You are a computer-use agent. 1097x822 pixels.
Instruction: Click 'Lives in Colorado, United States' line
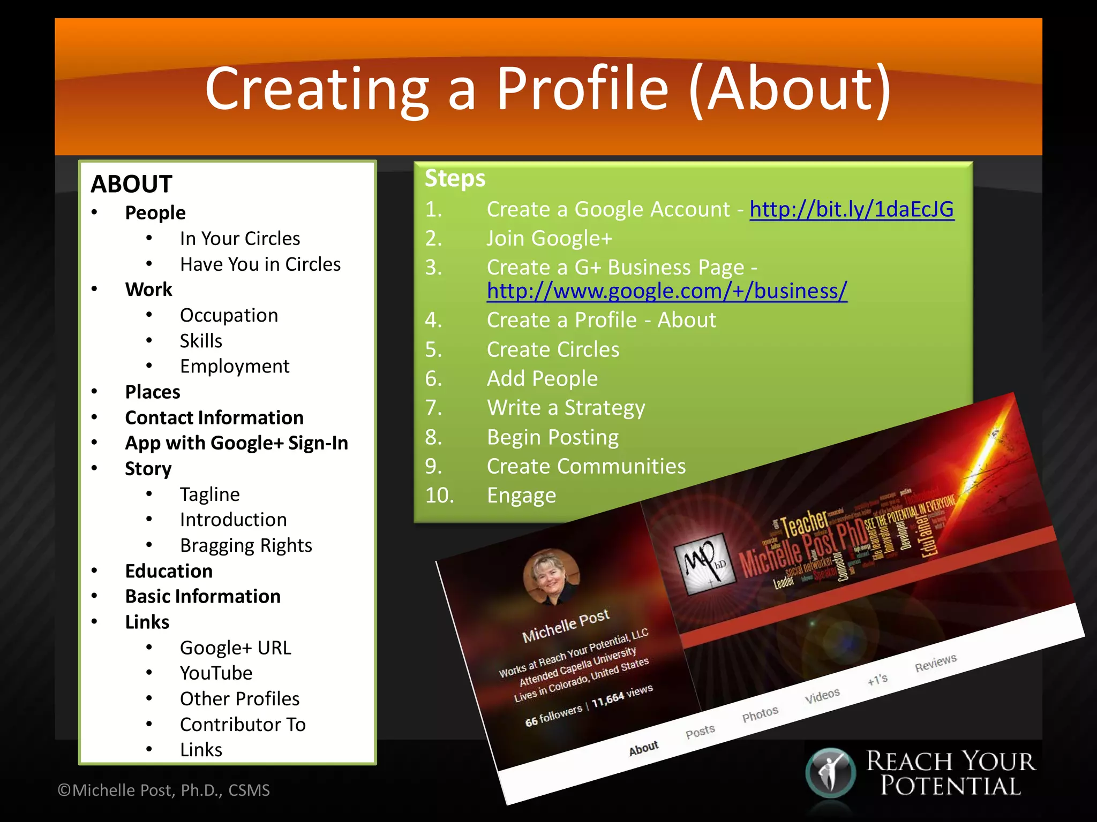pos(581,680)
